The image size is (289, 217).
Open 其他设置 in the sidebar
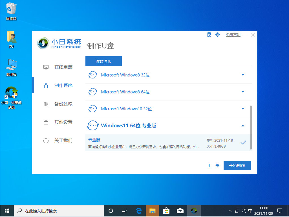coord(46,122)
